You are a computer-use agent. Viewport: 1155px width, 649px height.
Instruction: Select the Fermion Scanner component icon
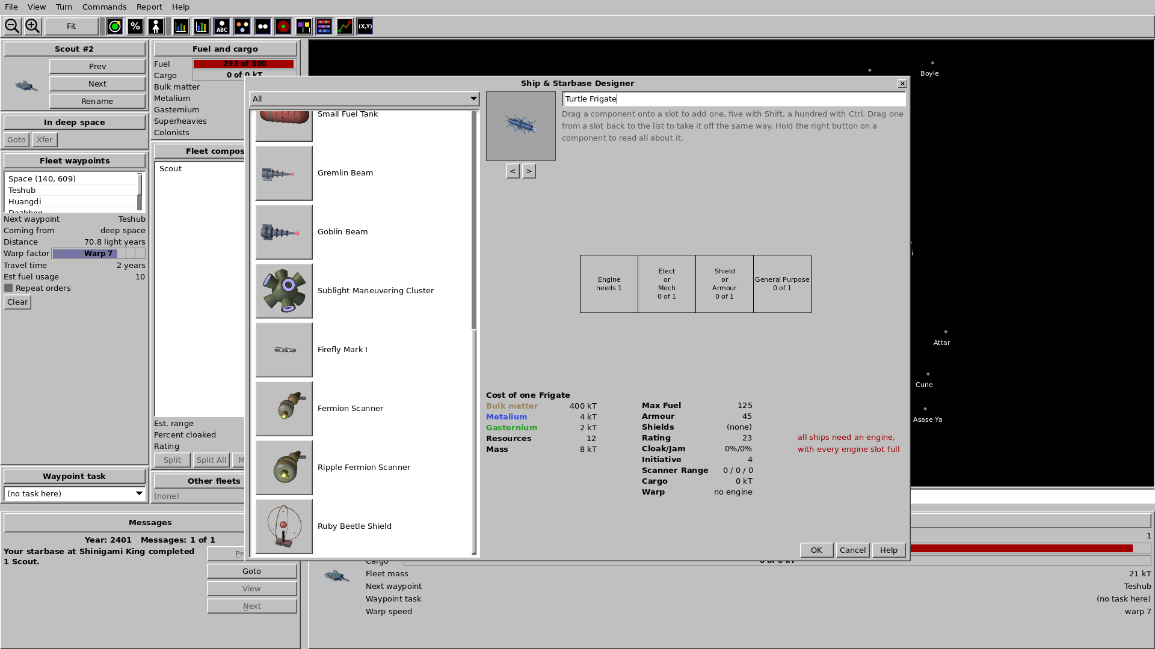coord(284,409)
